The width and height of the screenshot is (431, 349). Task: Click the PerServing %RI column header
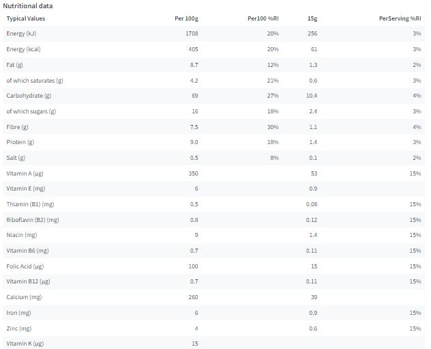click(x=400, y=18)
